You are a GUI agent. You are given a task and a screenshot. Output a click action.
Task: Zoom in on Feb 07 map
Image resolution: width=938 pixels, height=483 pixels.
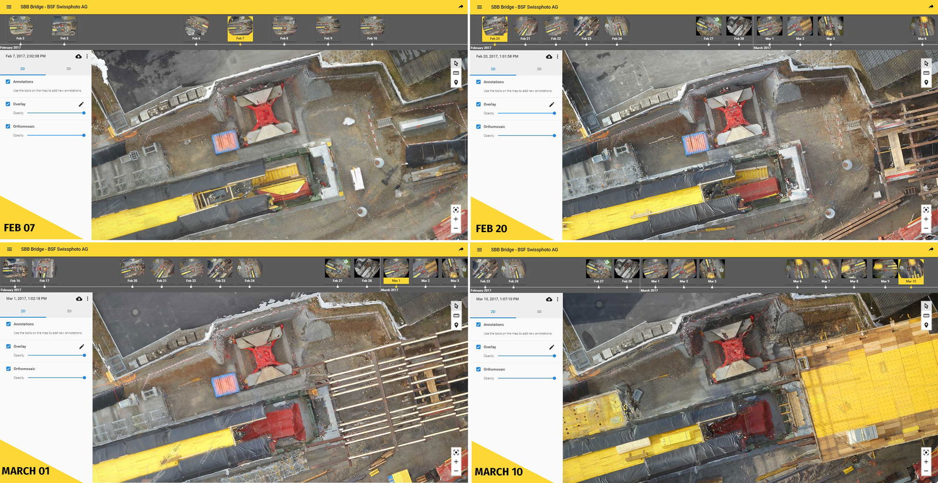456,219
